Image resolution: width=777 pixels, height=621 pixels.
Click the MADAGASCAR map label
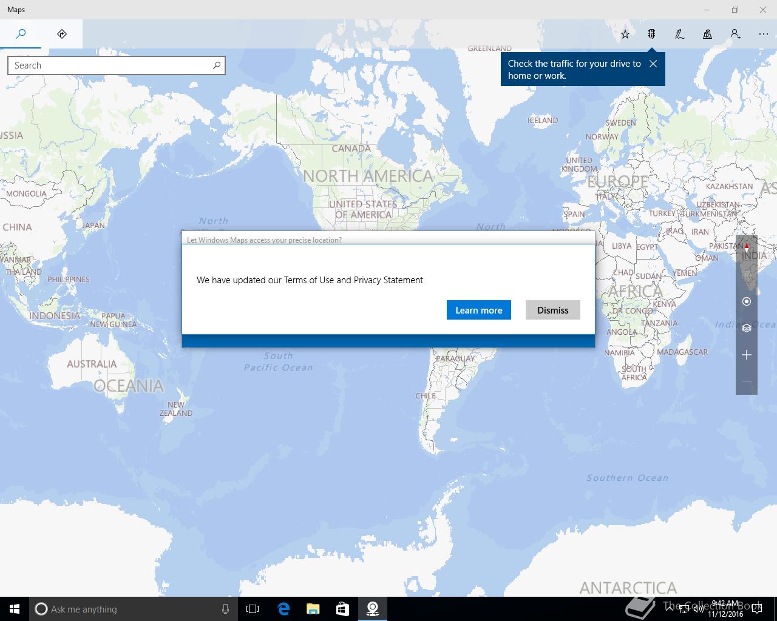click(682, 352)
